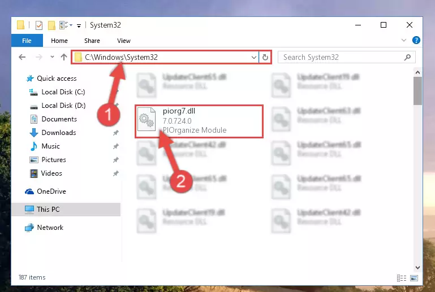Click the Network icon in sidebar
This screenshot has width=435, height=292.
tap(29, 228)
